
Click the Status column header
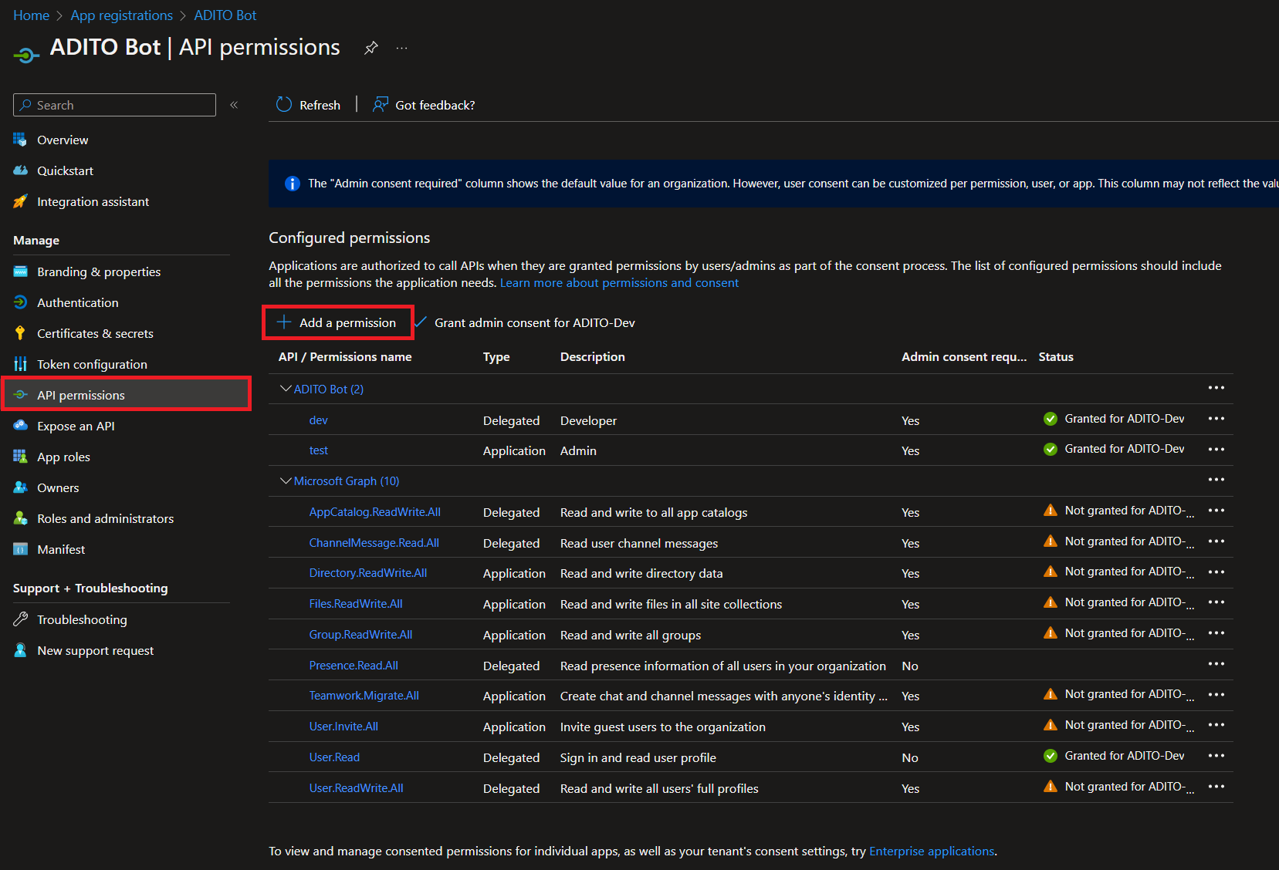(x=1056, y=357)
